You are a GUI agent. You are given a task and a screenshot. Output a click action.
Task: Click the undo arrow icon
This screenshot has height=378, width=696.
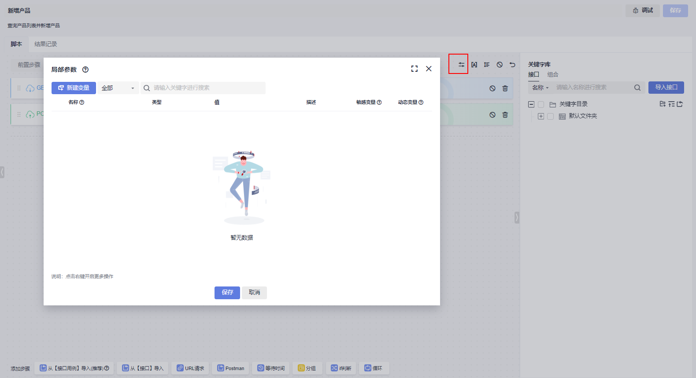(512, 65)
